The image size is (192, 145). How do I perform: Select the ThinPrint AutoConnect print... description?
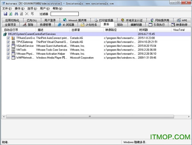pyautogui.click(x=52, y=38)
